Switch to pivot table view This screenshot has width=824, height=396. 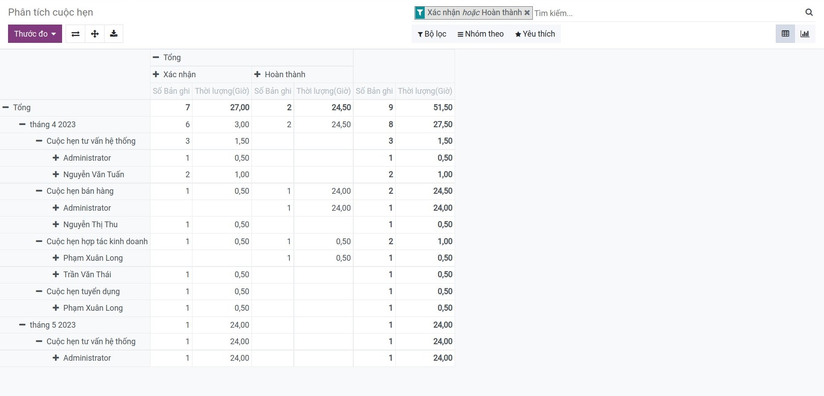(785, 34)
